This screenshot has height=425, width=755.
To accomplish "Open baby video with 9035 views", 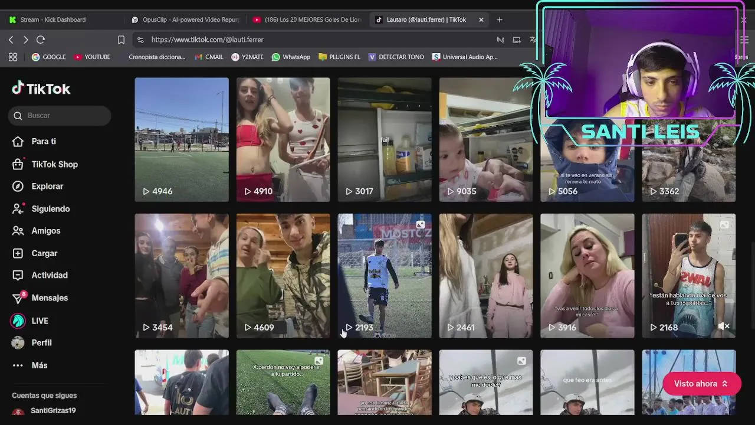I will point(486,140).
